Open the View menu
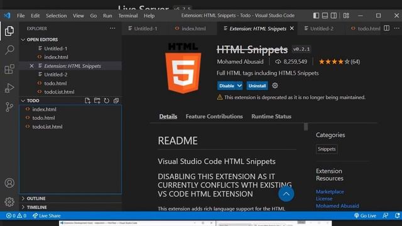The width and height of the screenshot is (402, 226). (x=78, y=16)
